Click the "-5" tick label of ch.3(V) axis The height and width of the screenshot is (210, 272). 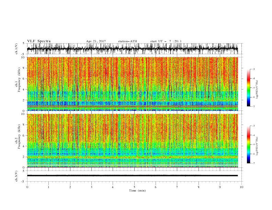[23, 182]
